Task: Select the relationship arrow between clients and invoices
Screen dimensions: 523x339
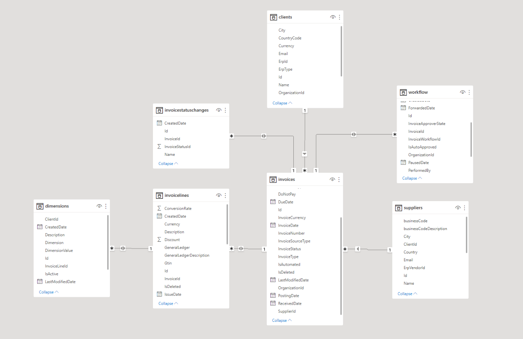Action: pyautogui.click(x=304, y=154)
